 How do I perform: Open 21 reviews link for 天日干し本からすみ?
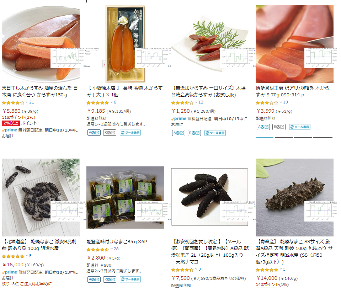coord(32,102)
